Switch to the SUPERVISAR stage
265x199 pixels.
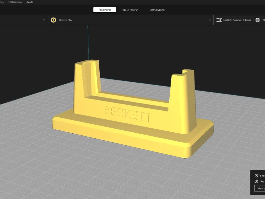click(x=157, y=10)
